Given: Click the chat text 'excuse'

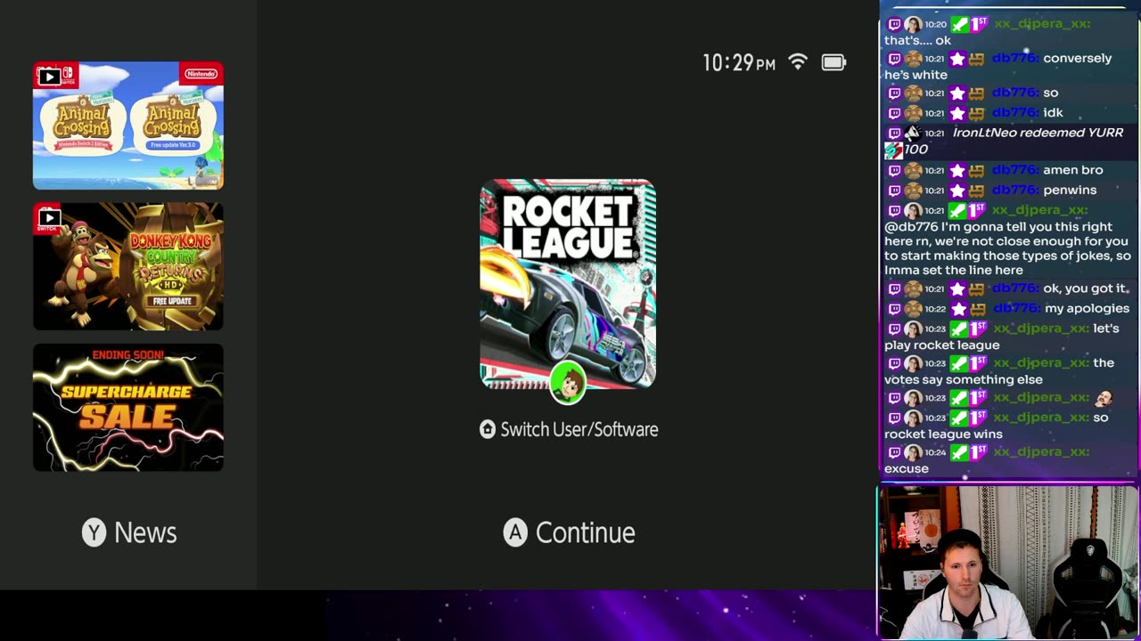Looking at the screenshot, I should (907, 469).
